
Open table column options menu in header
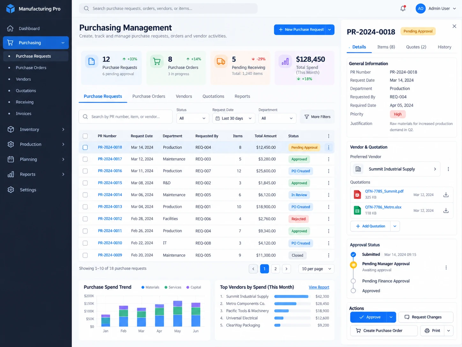(329, 136)
